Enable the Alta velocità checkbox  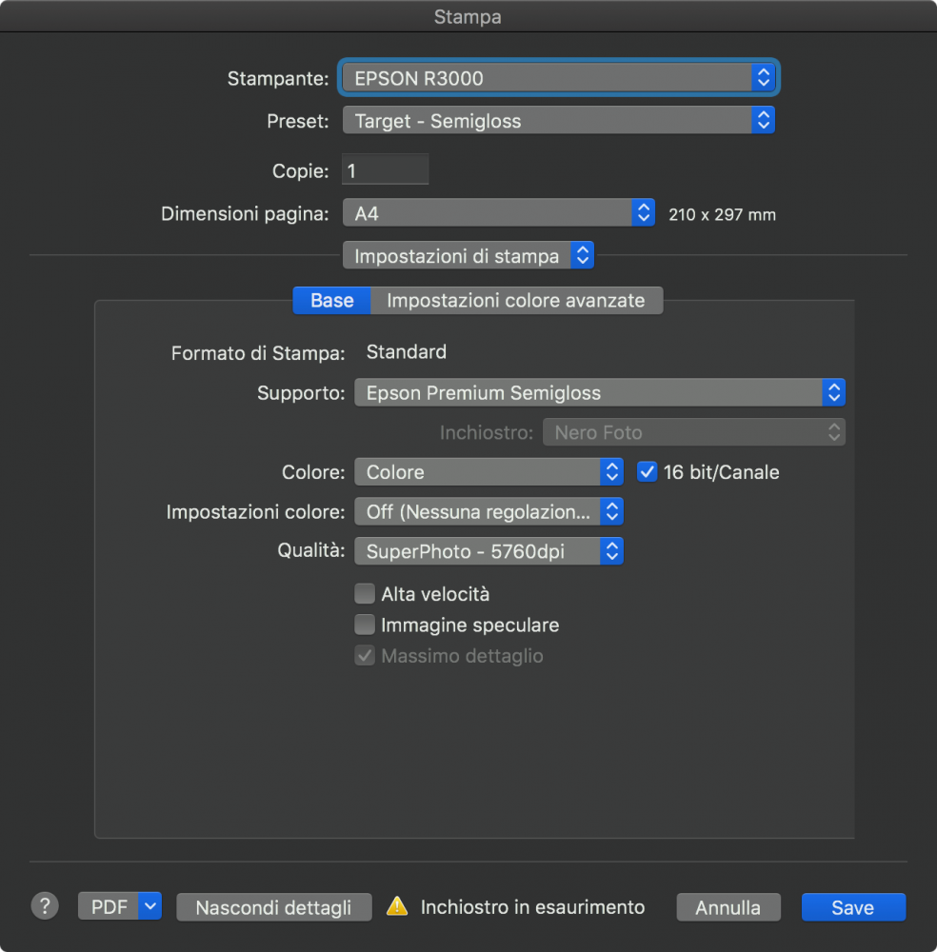[365, 594]
